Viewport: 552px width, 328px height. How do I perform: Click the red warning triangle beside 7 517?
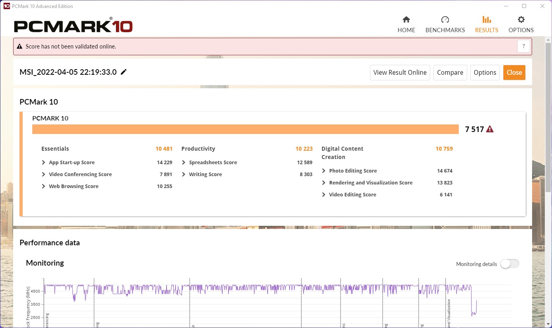tap(490, 129)
